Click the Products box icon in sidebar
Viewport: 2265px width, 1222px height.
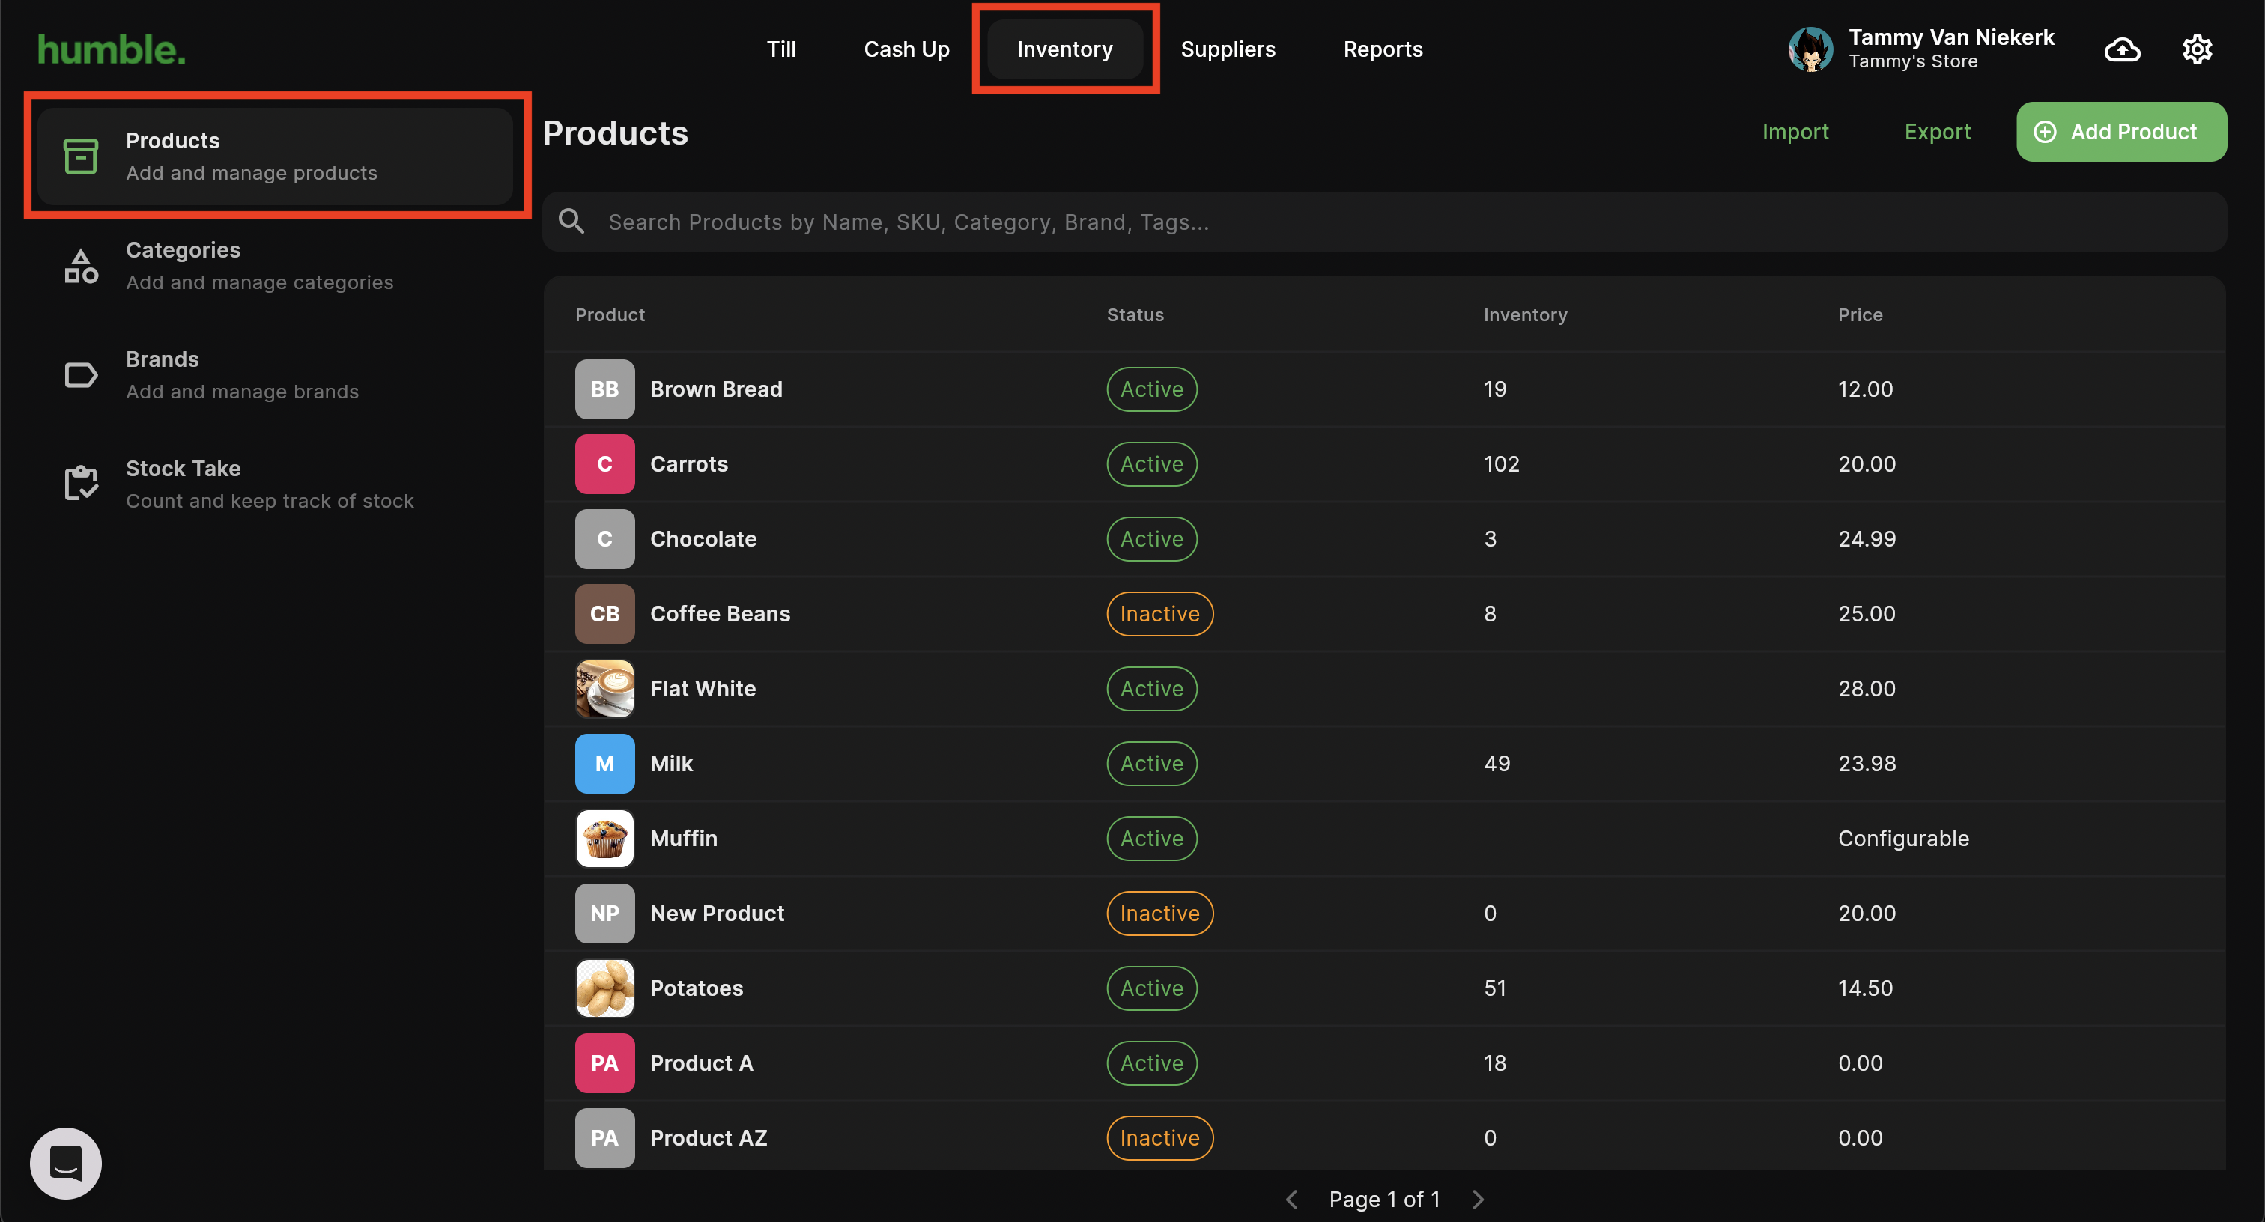tap(81, 156)
